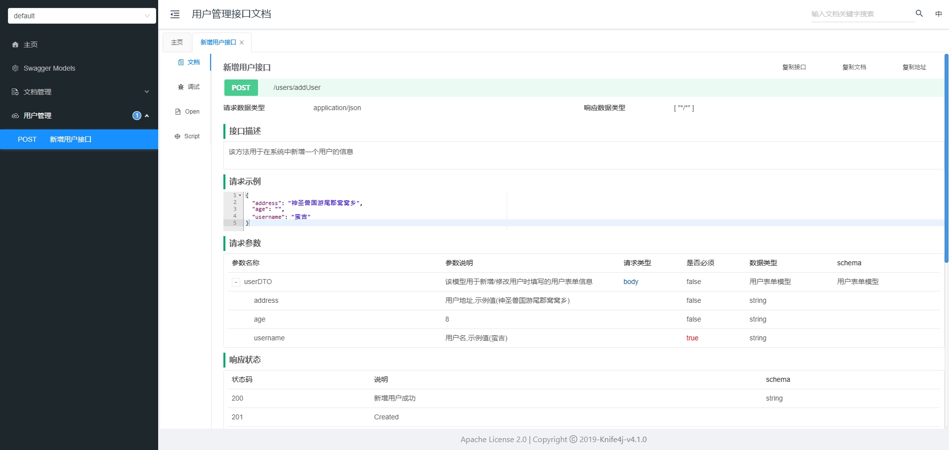Switch to the 新增用户接口 tab
Viewport: 949px width, 450px height.
coord(218,42)
